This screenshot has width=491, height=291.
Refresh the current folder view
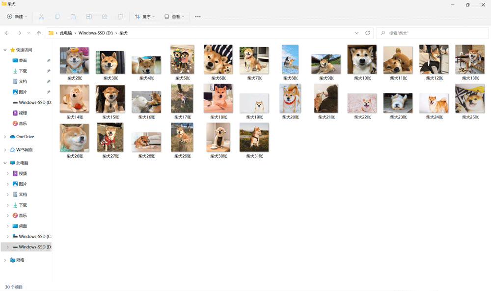point(368,33)
